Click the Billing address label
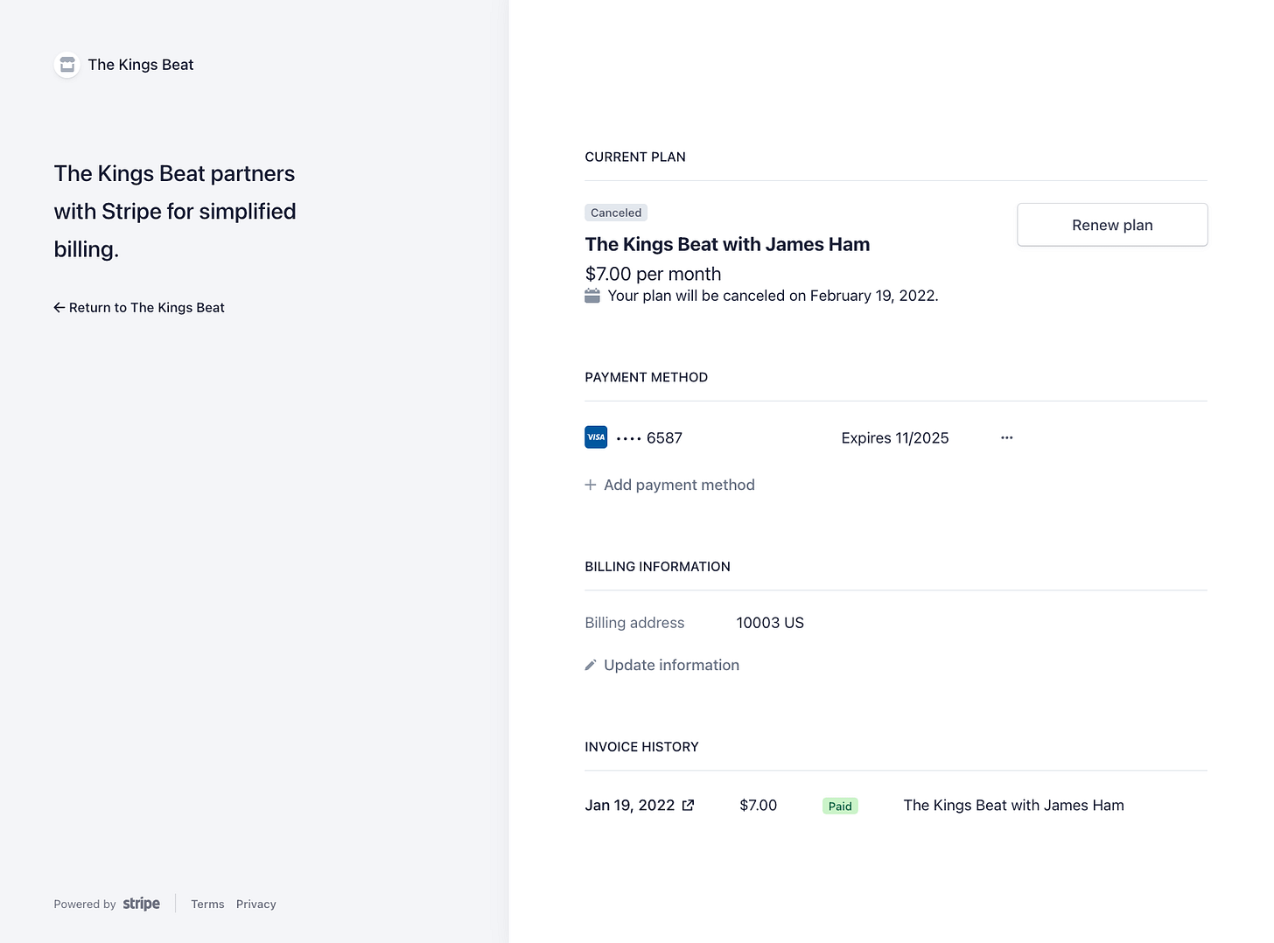Image resolution: width=1274 pixels, height=943 pixels. pos(634,623)
